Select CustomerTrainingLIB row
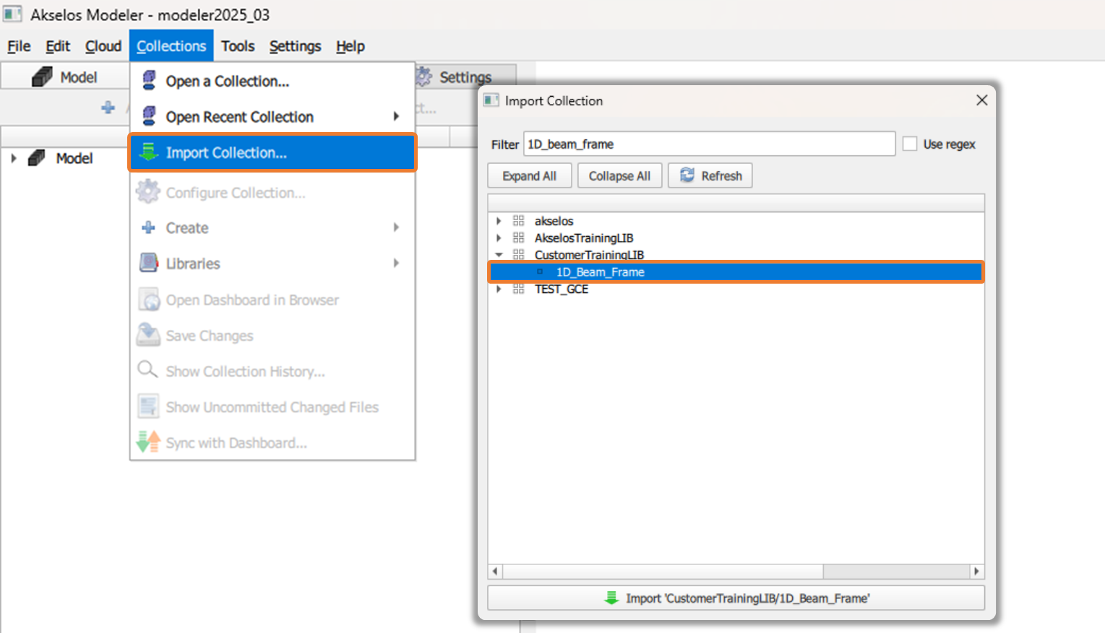The image size is (1105, 633). click(x=736, y=255)
